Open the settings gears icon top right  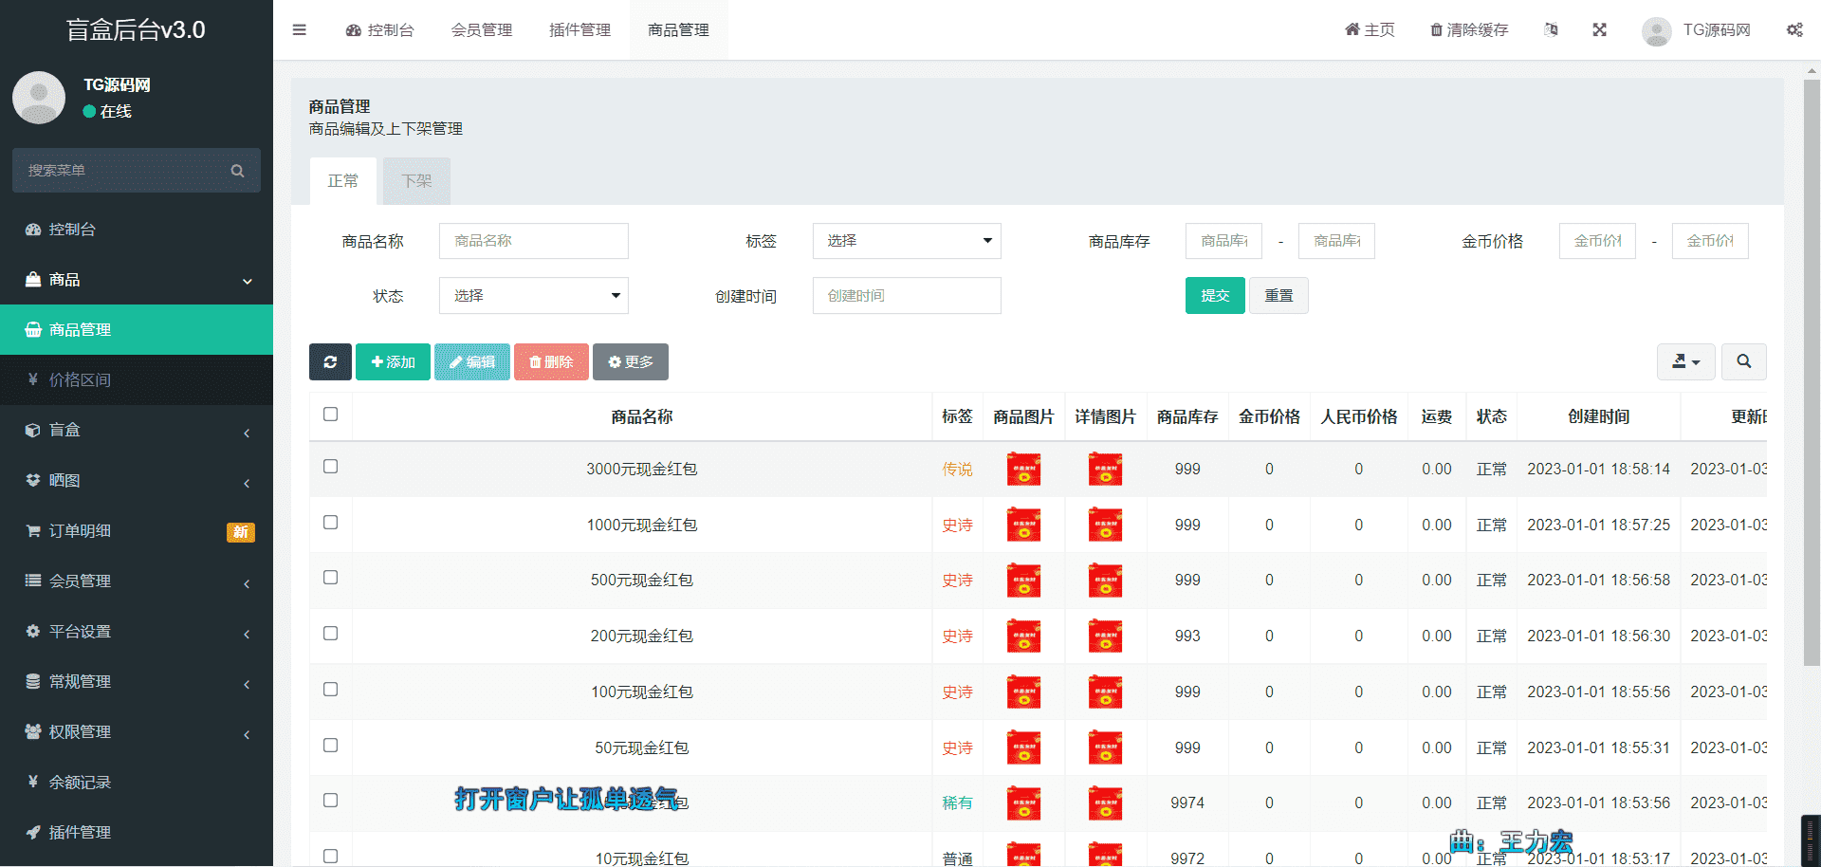coord(1794,30)
